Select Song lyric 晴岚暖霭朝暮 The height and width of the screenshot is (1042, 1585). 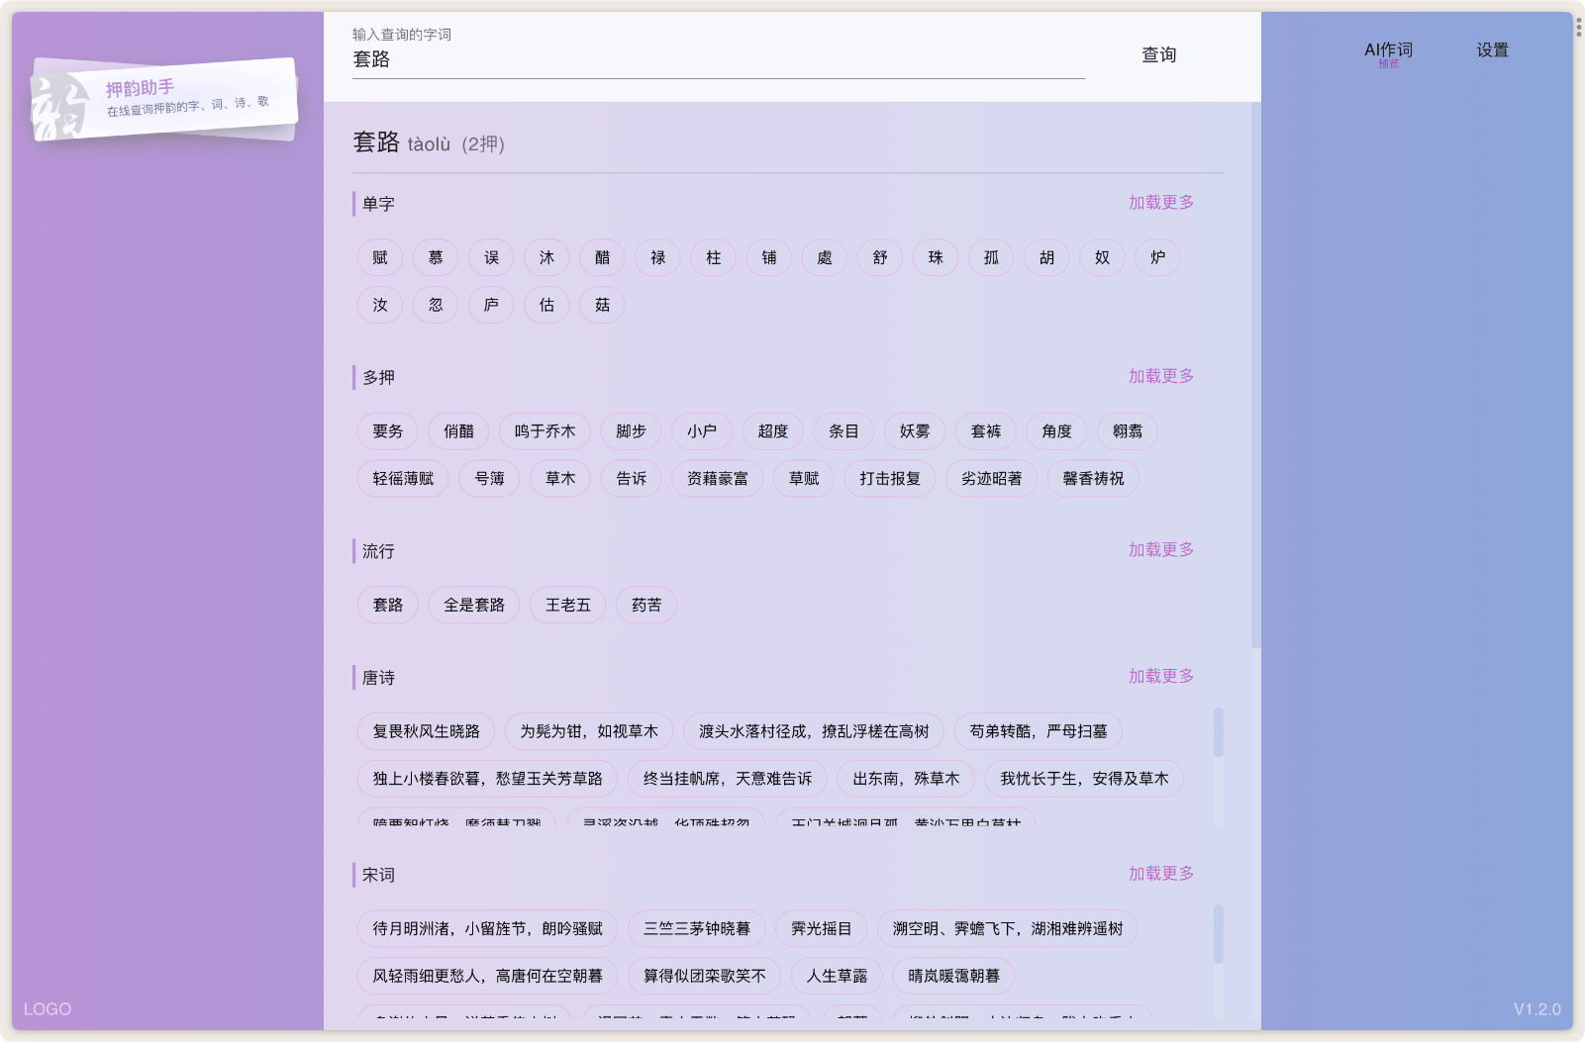click(x=953, y=976)
